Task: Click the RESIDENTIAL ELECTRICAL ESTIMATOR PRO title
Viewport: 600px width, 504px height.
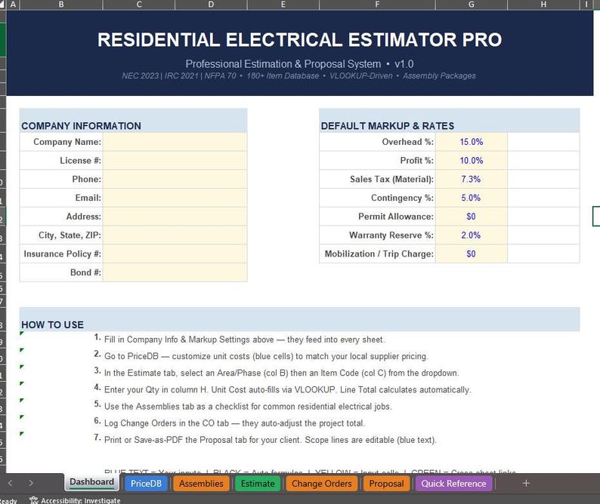Action: [x=299, y=40]
